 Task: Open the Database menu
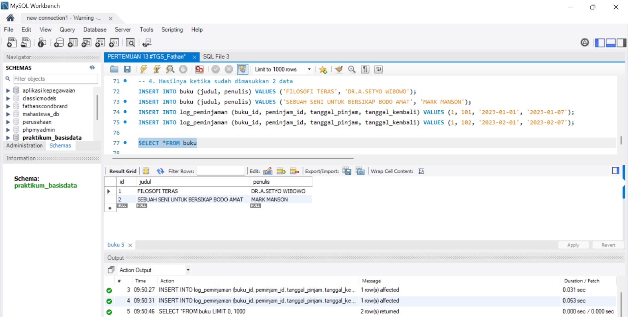point(95,29)
